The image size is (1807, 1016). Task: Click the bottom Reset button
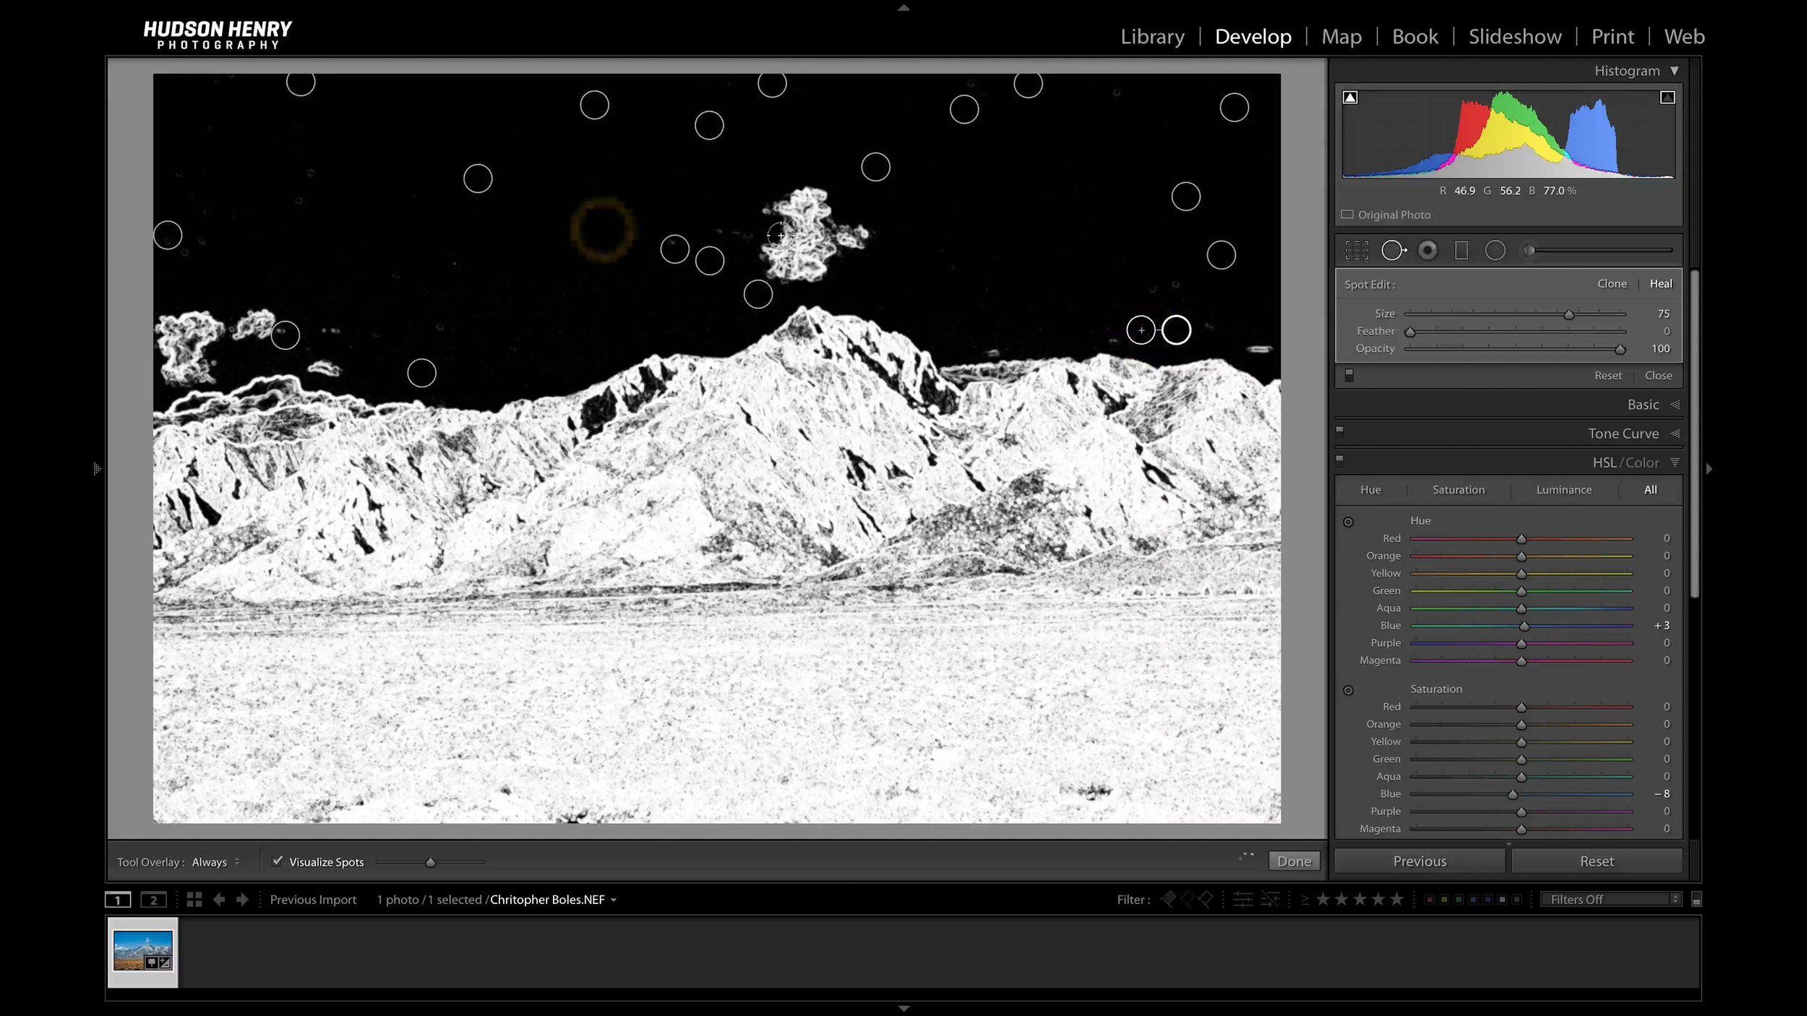click(x=1597, y=861)
